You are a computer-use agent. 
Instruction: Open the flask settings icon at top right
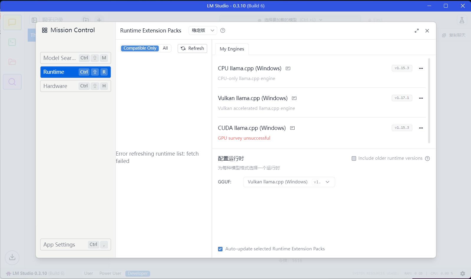(x=462, y=20)
